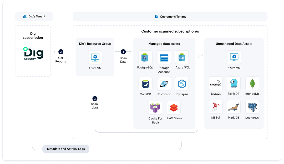Click the Dig Security logo
284x164 pixels.
(x=33, y=53)
